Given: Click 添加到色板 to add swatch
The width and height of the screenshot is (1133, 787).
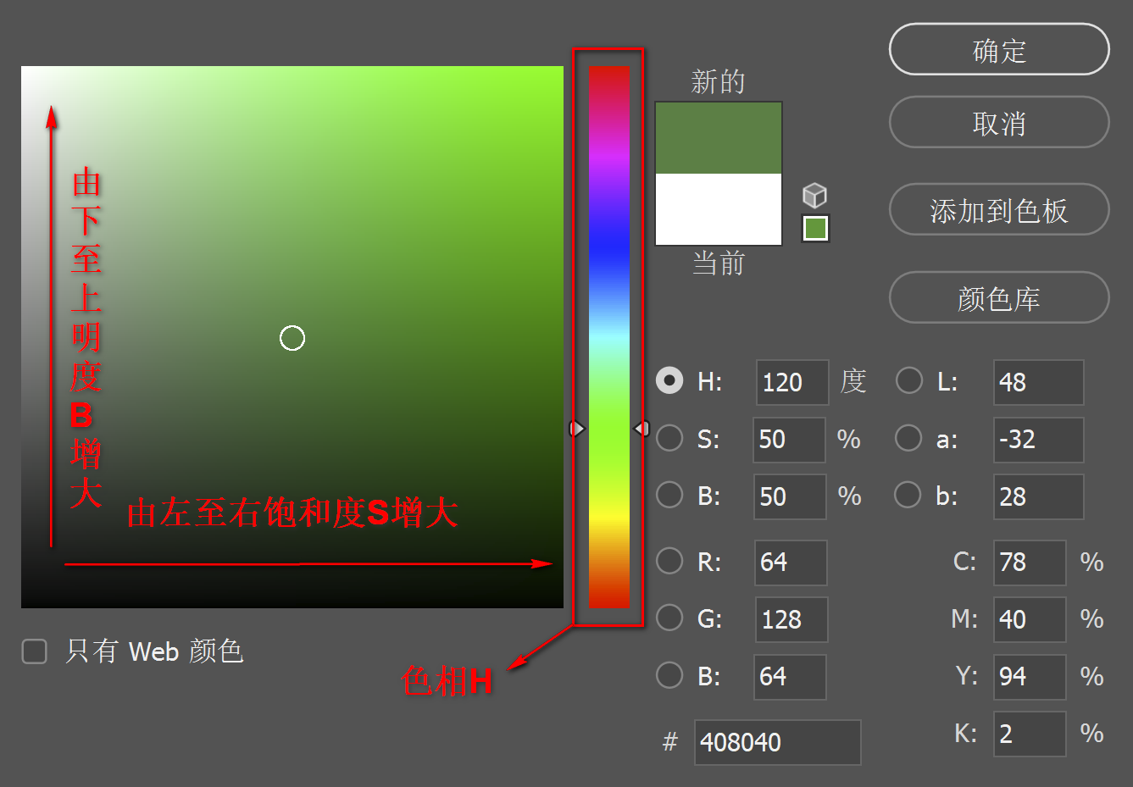Looking at the screenshot, I should pyautogui.click(x=998, y=209).
